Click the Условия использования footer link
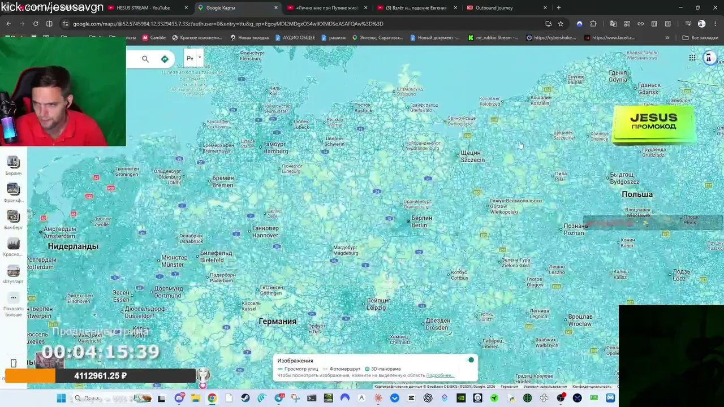This screenshot has height=407, width=724. coord(544,387)
